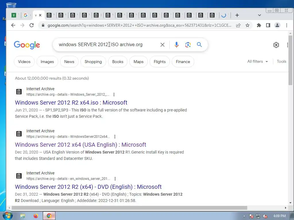
Task: Toggle the browser side panel
Action: 268,25
